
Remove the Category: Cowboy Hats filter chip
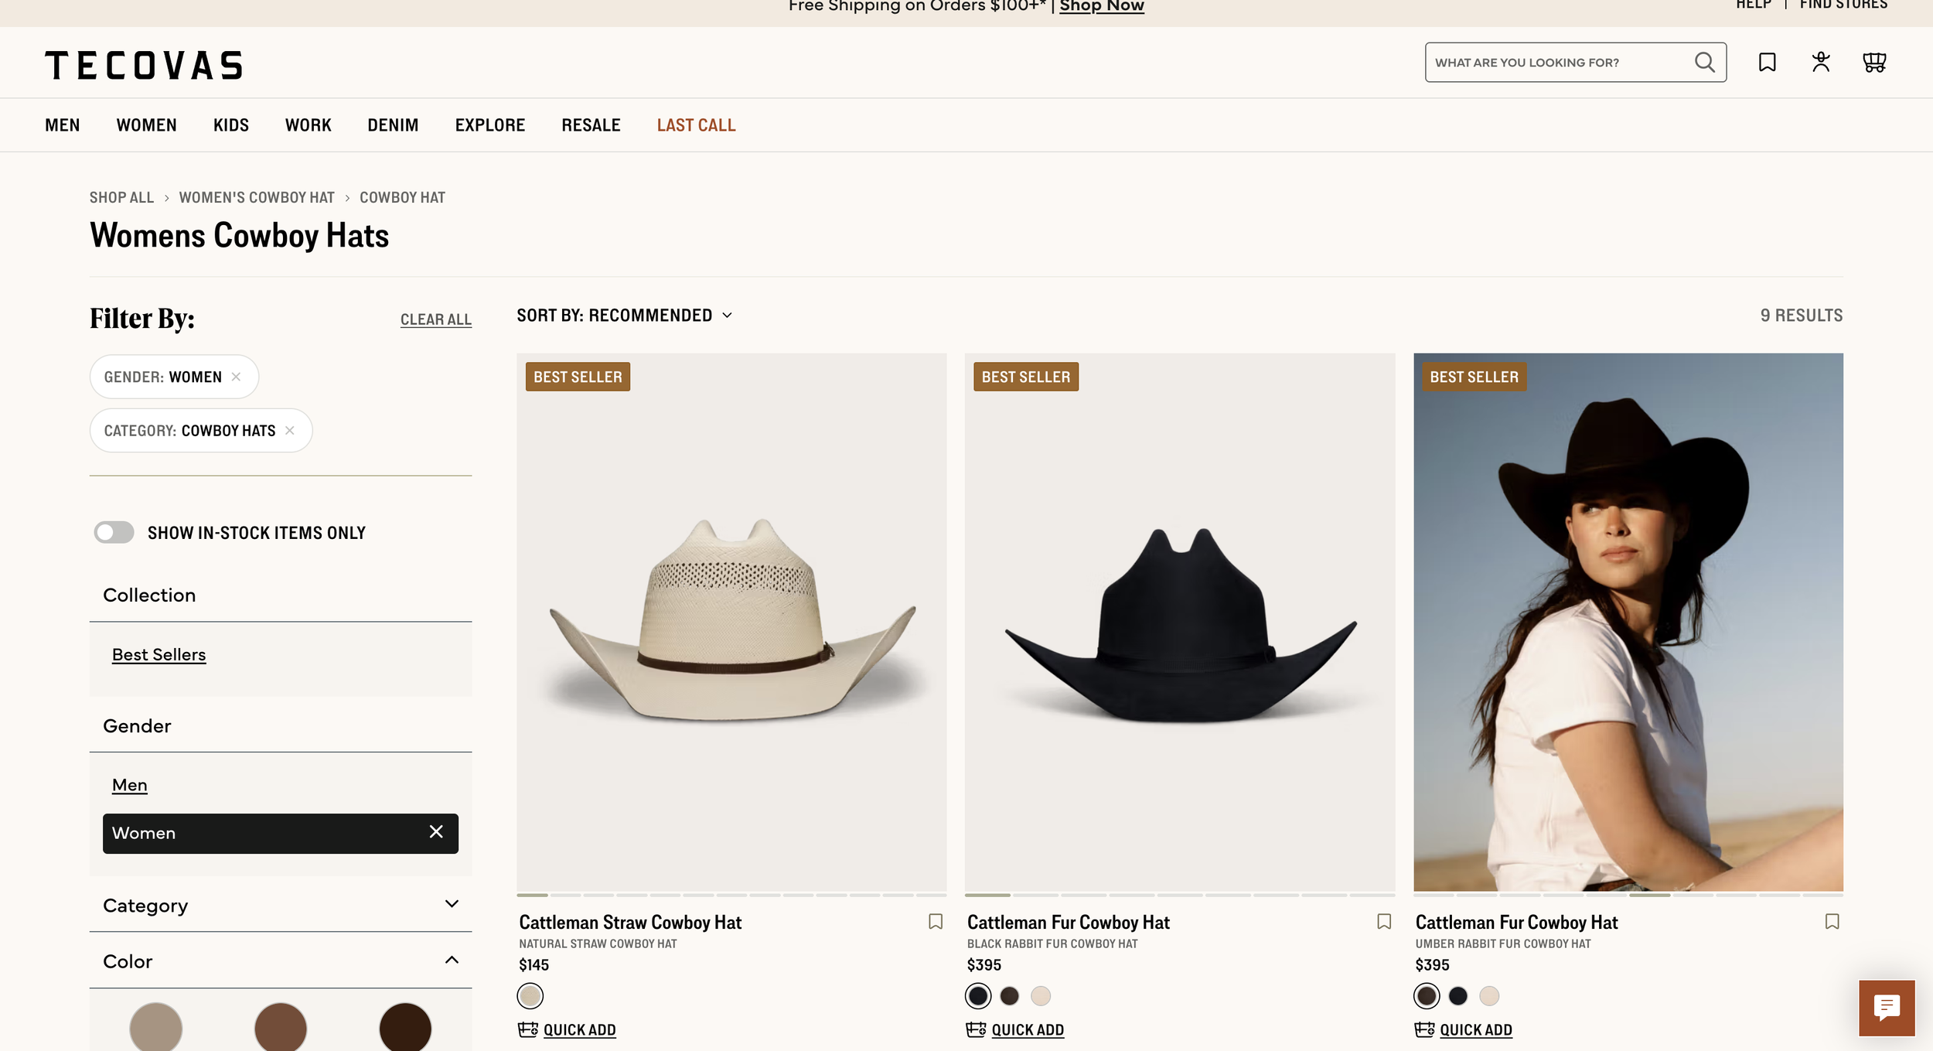coord(290,430)
